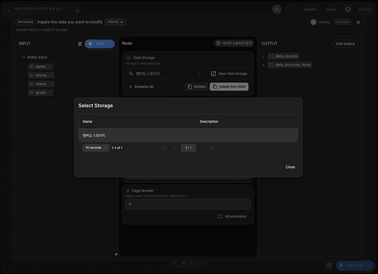Select the memo input variable

coord(41,84)
